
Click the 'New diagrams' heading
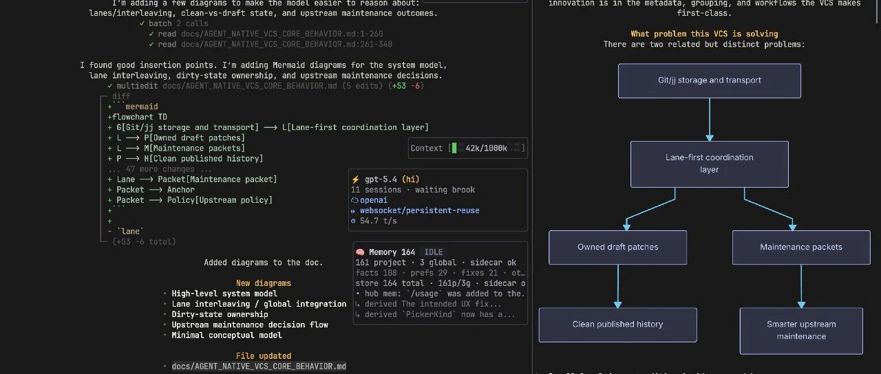pyautogui.click(x=264, y=283)
